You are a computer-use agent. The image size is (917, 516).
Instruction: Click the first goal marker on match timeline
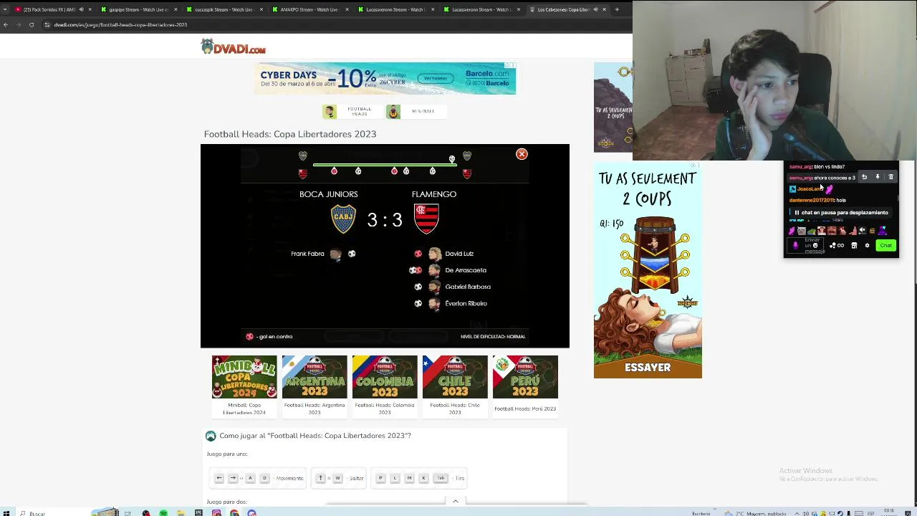click(x=334, y=171)
